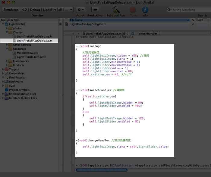
Task: Click the Implementation Files smart folder icon
Action: tap(6, 94)
